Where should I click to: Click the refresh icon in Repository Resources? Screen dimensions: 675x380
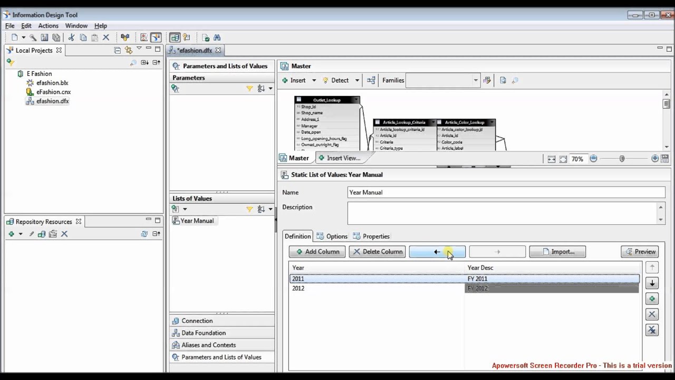click(144, 234)
